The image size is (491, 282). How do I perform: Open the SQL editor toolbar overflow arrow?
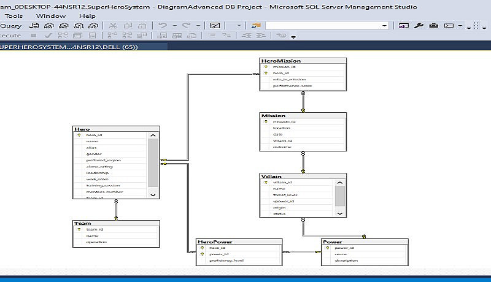[293, 37]
